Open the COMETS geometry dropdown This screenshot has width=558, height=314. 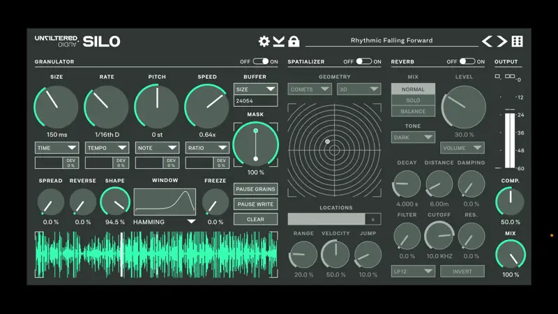point(310,89)
